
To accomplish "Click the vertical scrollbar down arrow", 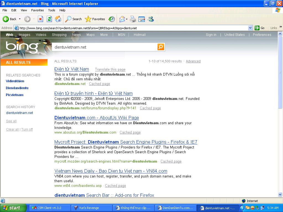I will pyautogui.click(x=280, y=194).
